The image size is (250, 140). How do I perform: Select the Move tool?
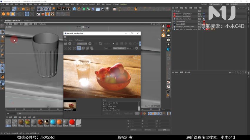pyautogui.click(x=19, y=9)
